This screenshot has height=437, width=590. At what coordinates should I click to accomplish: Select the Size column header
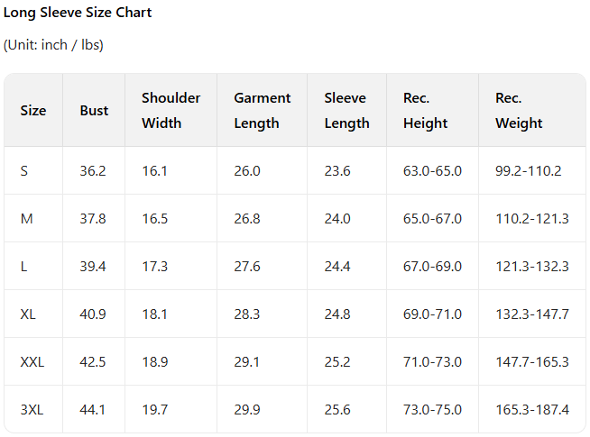coord(33,111)
